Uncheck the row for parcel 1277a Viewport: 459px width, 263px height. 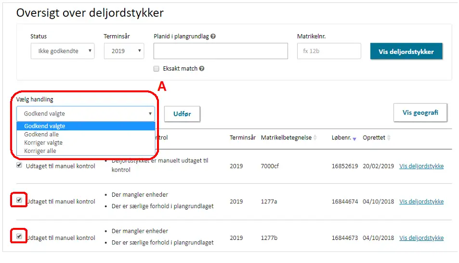(x=19, y=200)
